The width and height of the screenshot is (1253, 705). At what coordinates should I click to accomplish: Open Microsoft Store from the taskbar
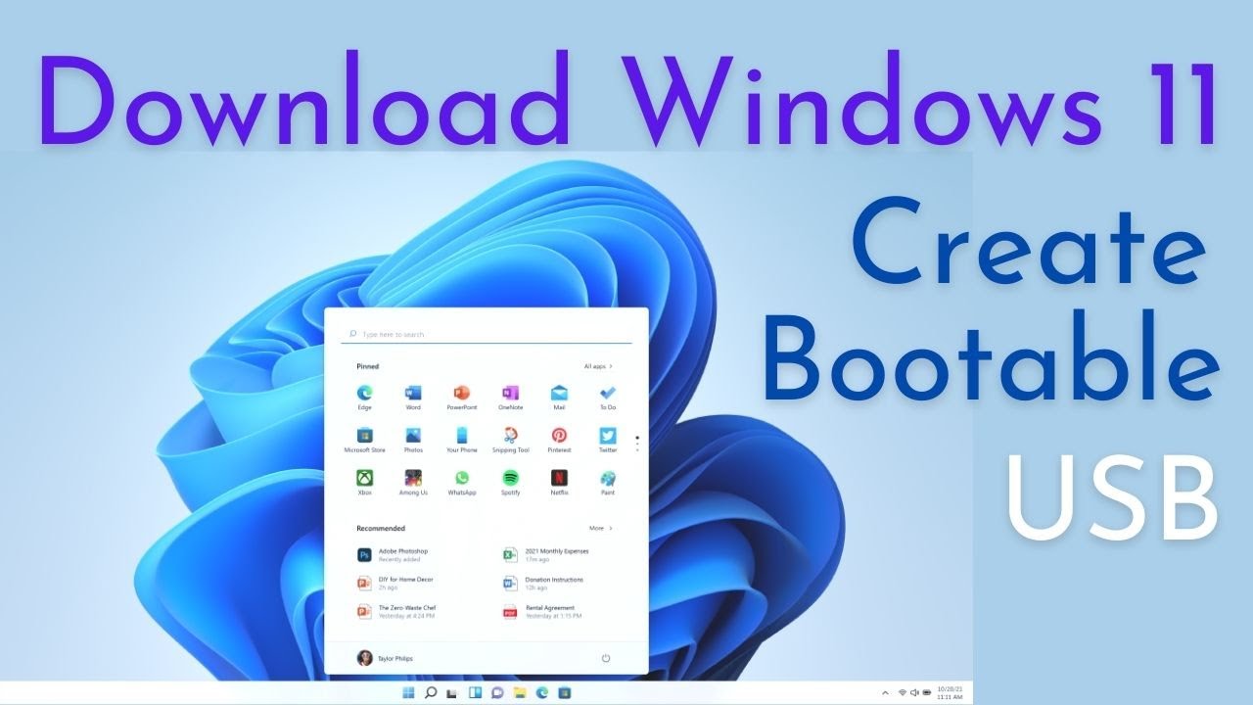click(x=565, y=693)
